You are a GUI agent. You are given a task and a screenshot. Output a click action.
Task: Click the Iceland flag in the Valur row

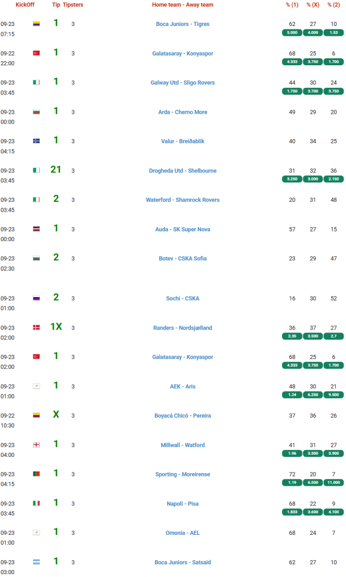tap(36, 141)
